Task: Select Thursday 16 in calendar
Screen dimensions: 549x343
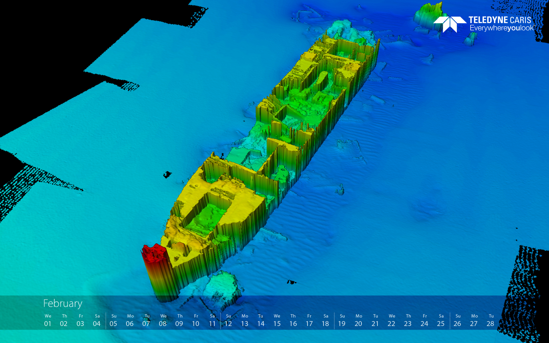Action: coord(293,320)
